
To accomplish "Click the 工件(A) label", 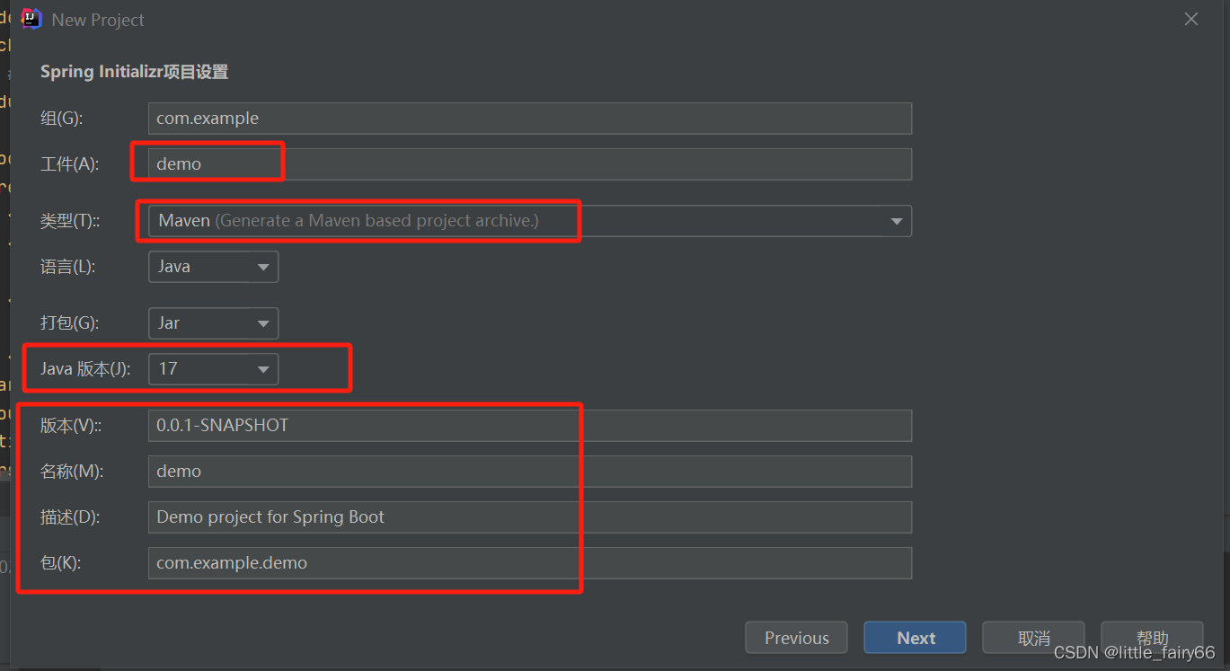I will (x=69, y=164).
